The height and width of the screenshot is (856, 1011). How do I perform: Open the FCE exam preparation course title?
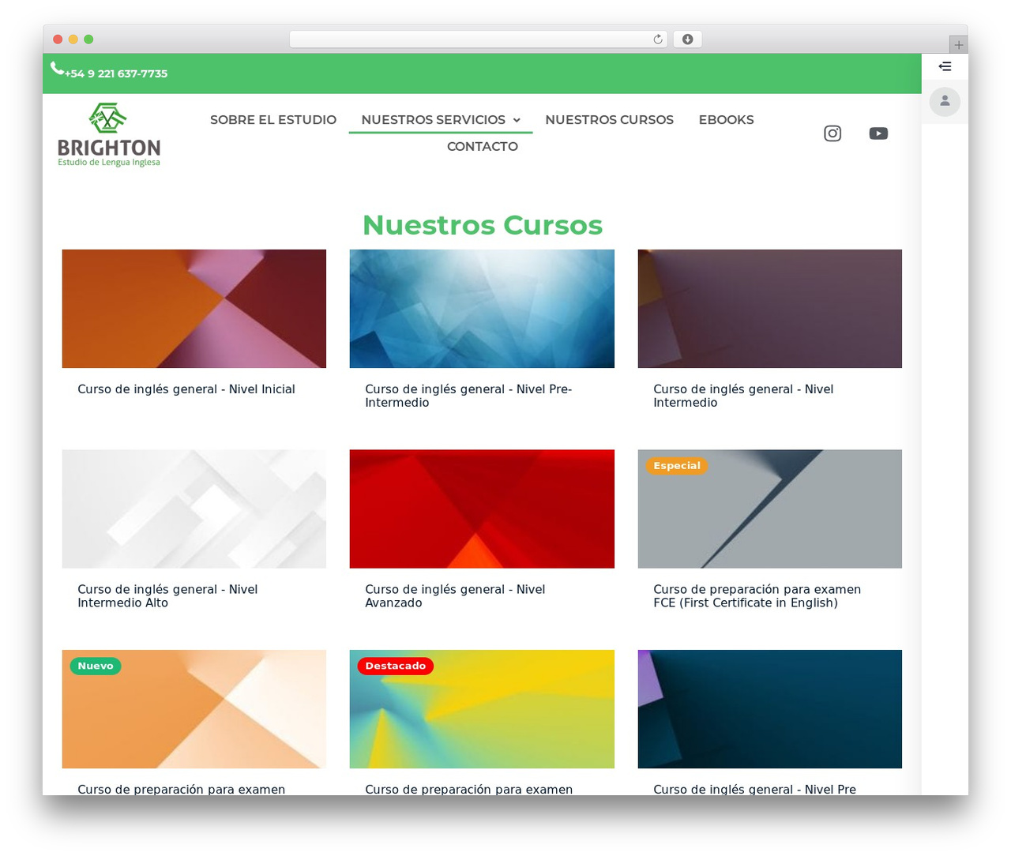click(757, 596)
